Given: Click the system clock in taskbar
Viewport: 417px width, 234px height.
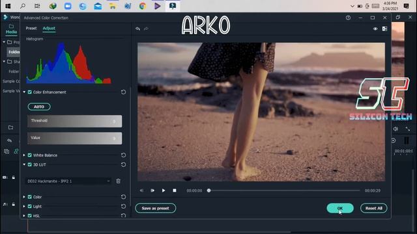Looking at the screenshot, I should [x=390, y=6].
